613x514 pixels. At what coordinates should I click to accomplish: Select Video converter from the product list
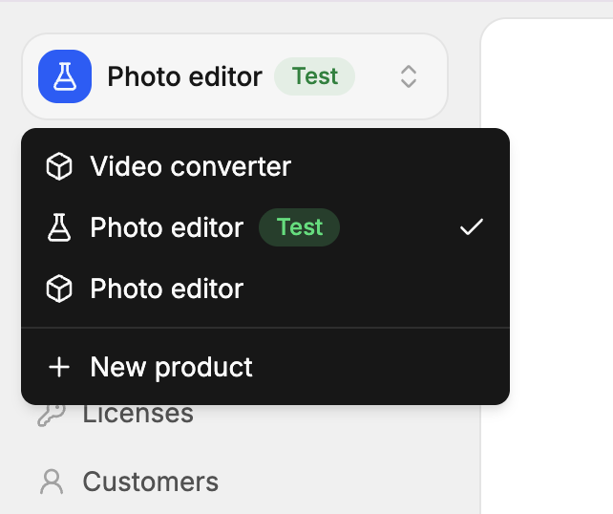[x=265, y=166]
